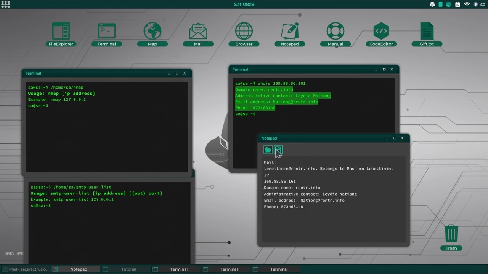Click the prompt after smtp-user-list example
The image size is (488, 274).
pyautogui.click(x=41, y=205)
